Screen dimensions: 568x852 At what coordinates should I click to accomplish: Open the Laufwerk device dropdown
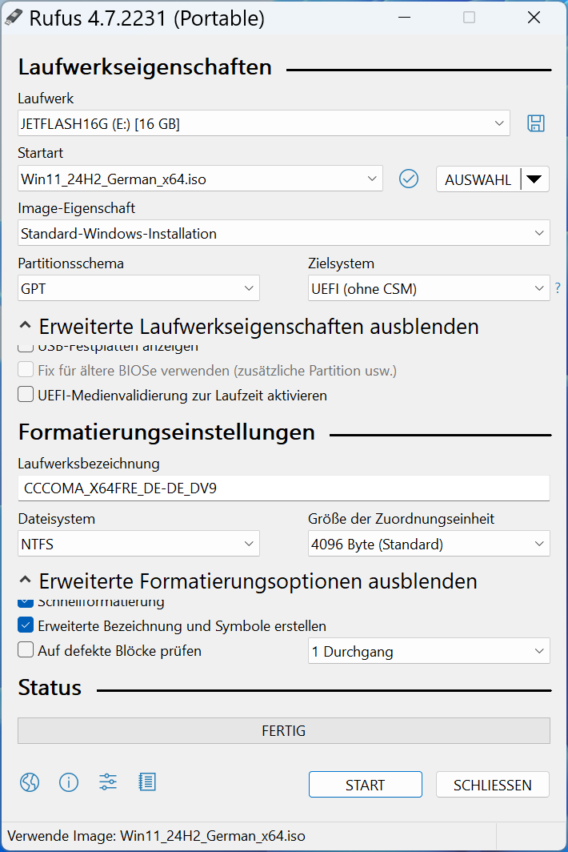pos(264,124)
